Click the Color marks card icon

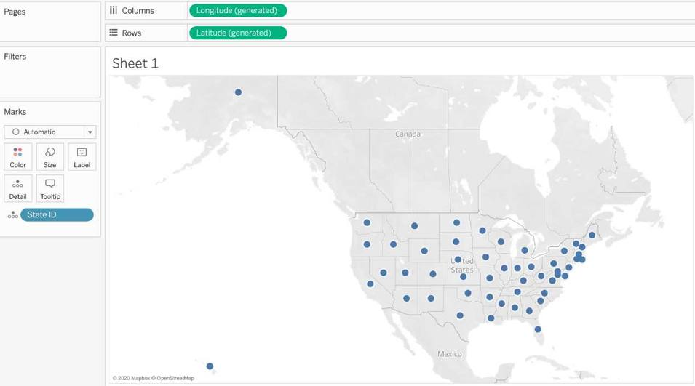coord(17,156)
